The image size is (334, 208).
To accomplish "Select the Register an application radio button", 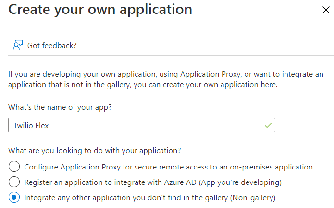I will pos(14,182).
